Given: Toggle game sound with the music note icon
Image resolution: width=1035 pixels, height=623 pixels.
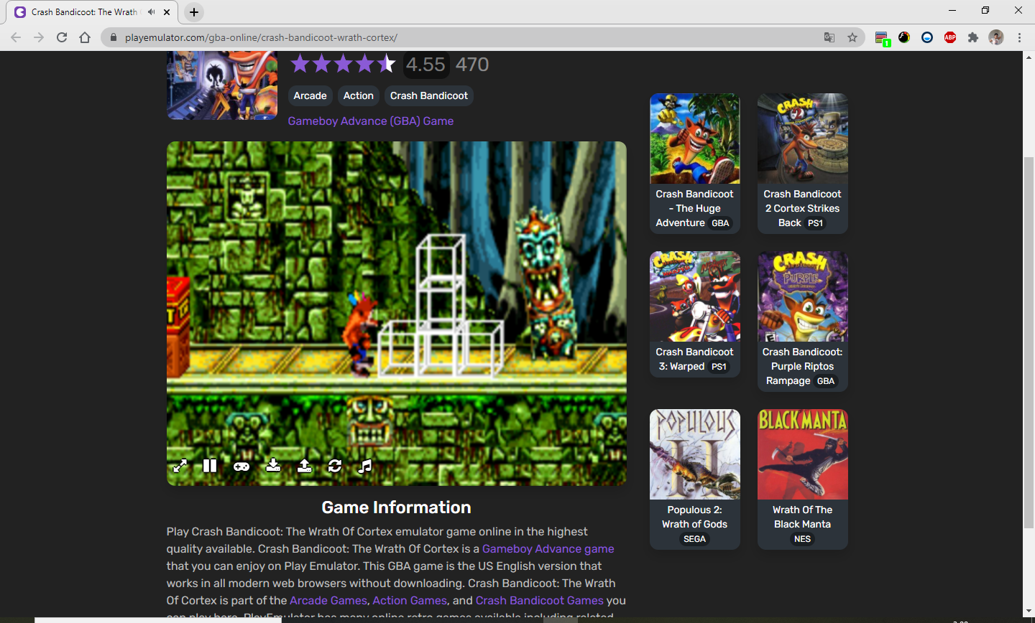Looking at the screenshot, I should 365,466.
